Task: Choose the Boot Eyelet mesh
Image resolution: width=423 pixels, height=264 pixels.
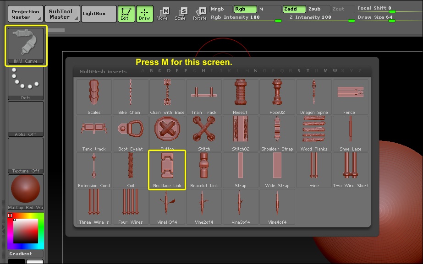Action: tap(131, 134)
